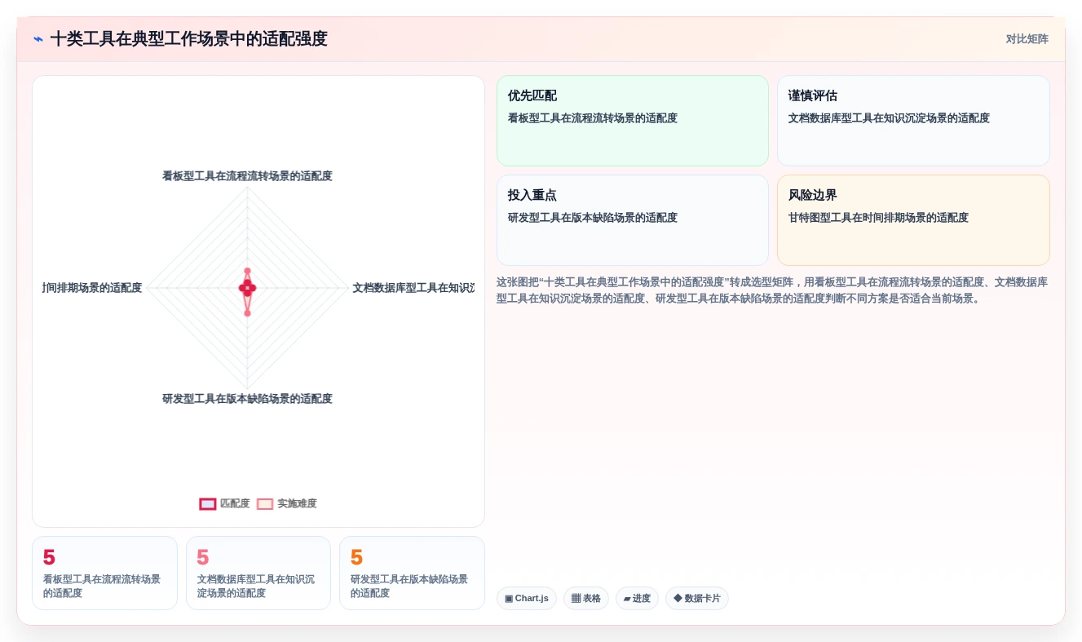
Task: Select the Chart.js tag
Action: (x=527, y=599)
